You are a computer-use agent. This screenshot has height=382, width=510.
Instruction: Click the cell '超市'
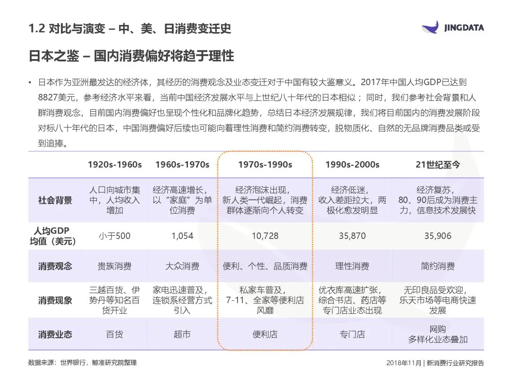[182, 334]
